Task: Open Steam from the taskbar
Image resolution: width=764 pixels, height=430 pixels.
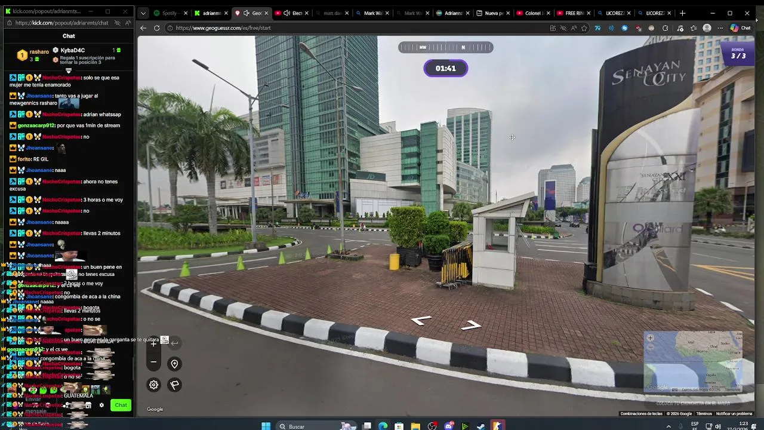Action: pos(480,426)
